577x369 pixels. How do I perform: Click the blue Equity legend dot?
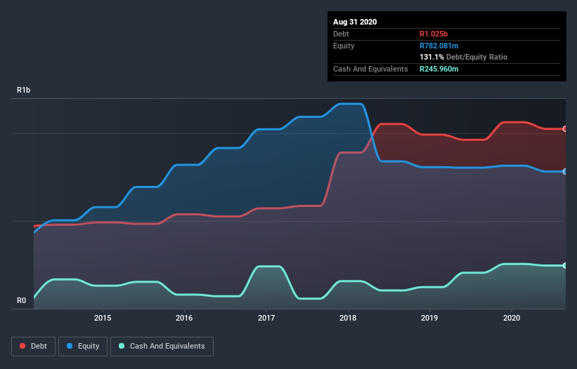pos(70,346)
